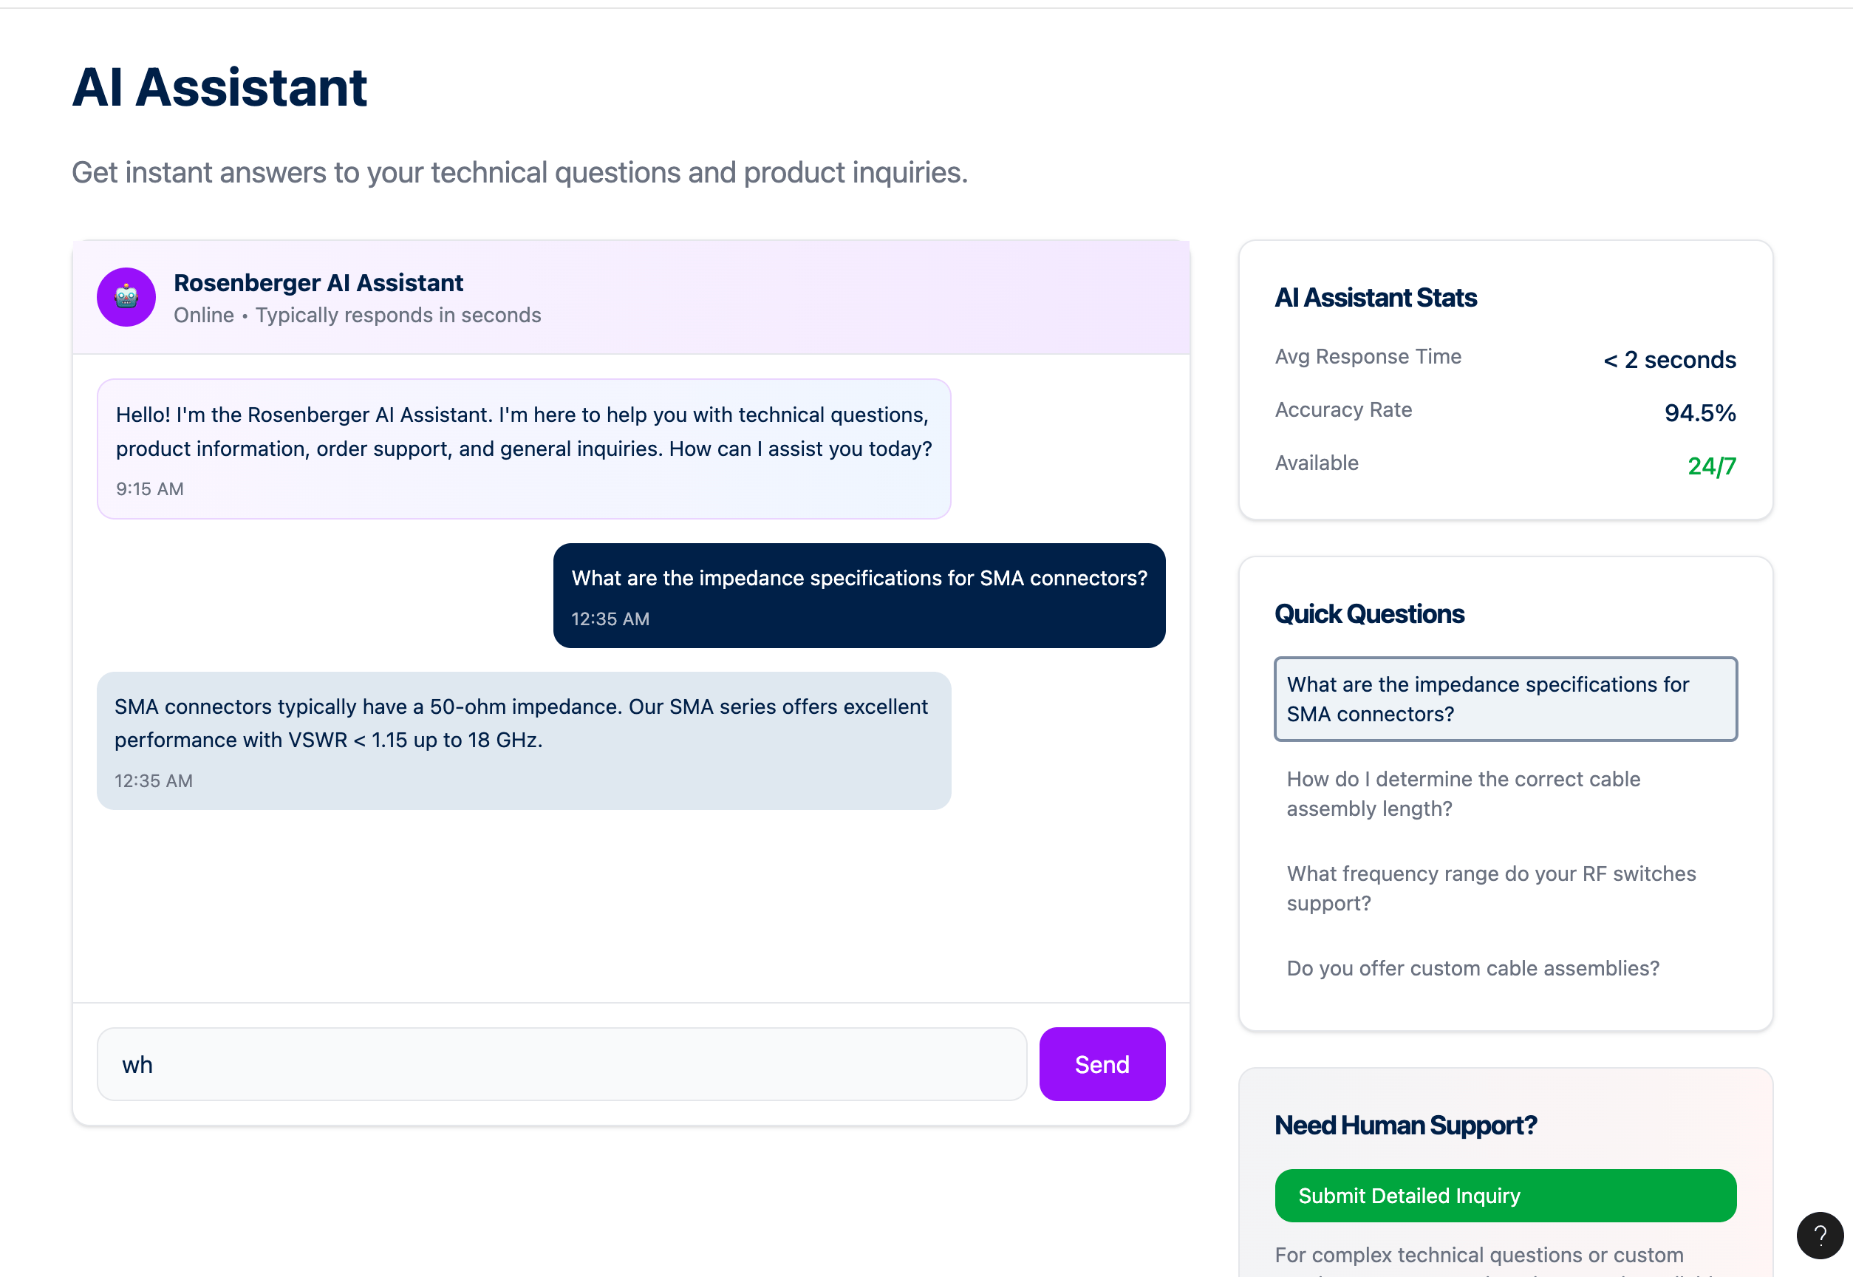
Task: Open Submit Detailed Inquiry form
Action: point(1505,1196)
